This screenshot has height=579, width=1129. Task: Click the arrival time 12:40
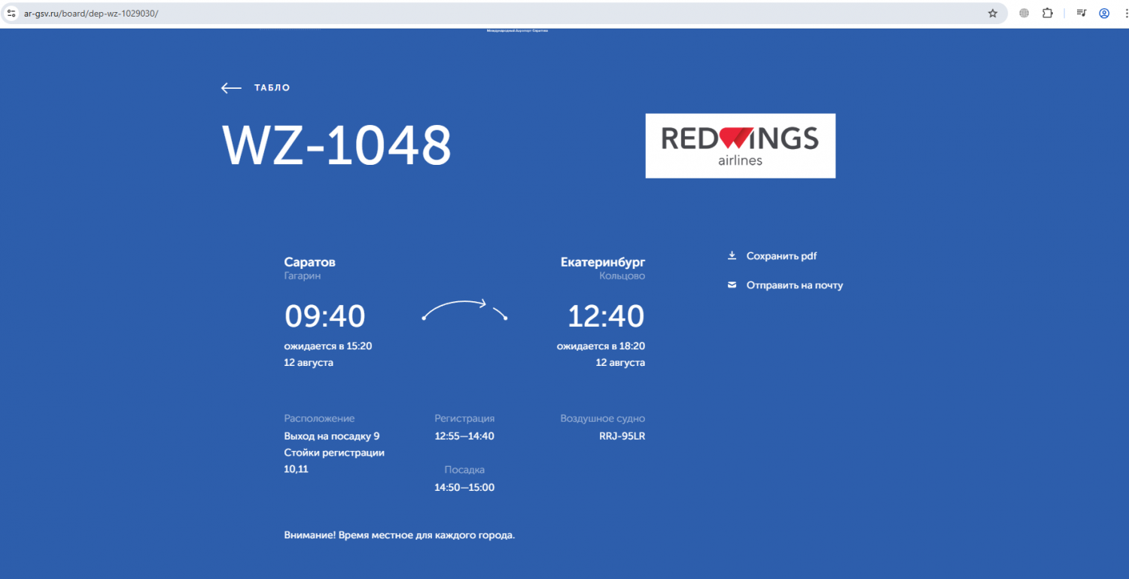(606, 316)
